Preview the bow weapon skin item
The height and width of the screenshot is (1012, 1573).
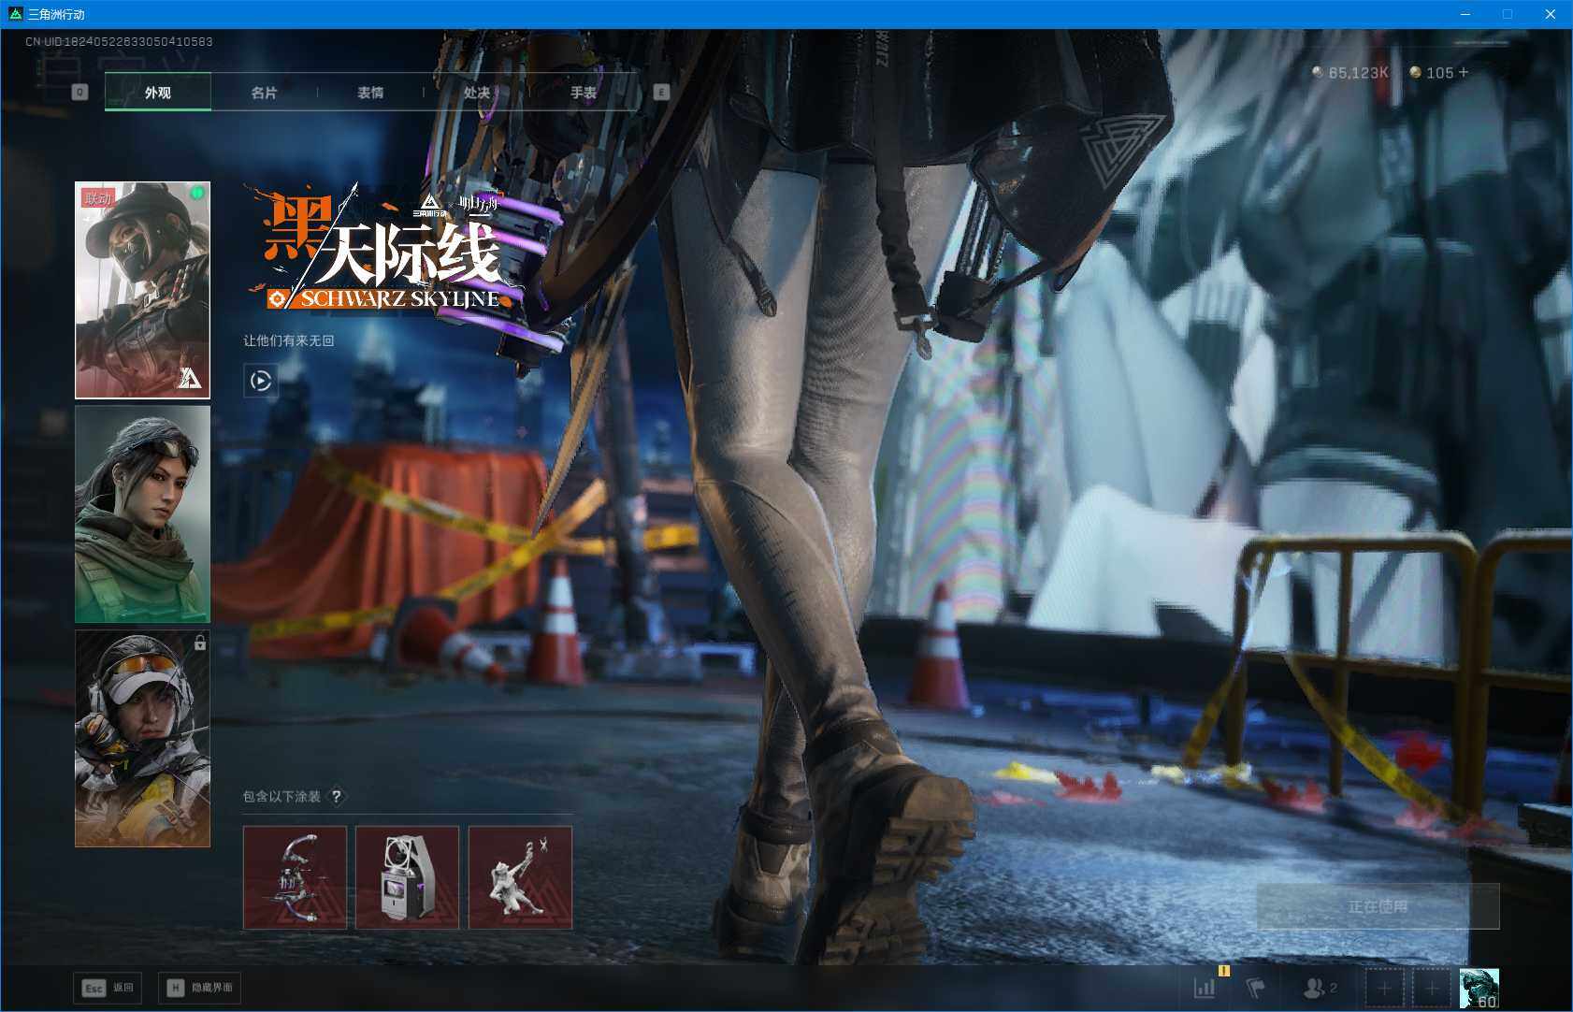click(x=295, y=877)
